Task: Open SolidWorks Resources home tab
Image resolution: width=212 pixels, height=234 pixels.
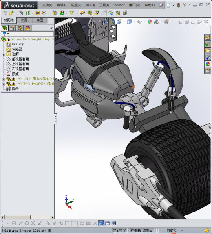Action: click(x=208, y=37)
